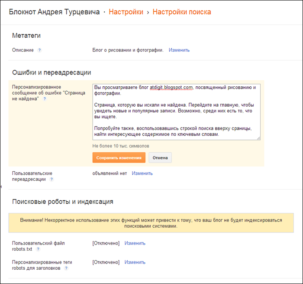Screen dimensions: 303x284
Task: Click blog title Блокнот Андрея Турцевича
Action: 54,12
